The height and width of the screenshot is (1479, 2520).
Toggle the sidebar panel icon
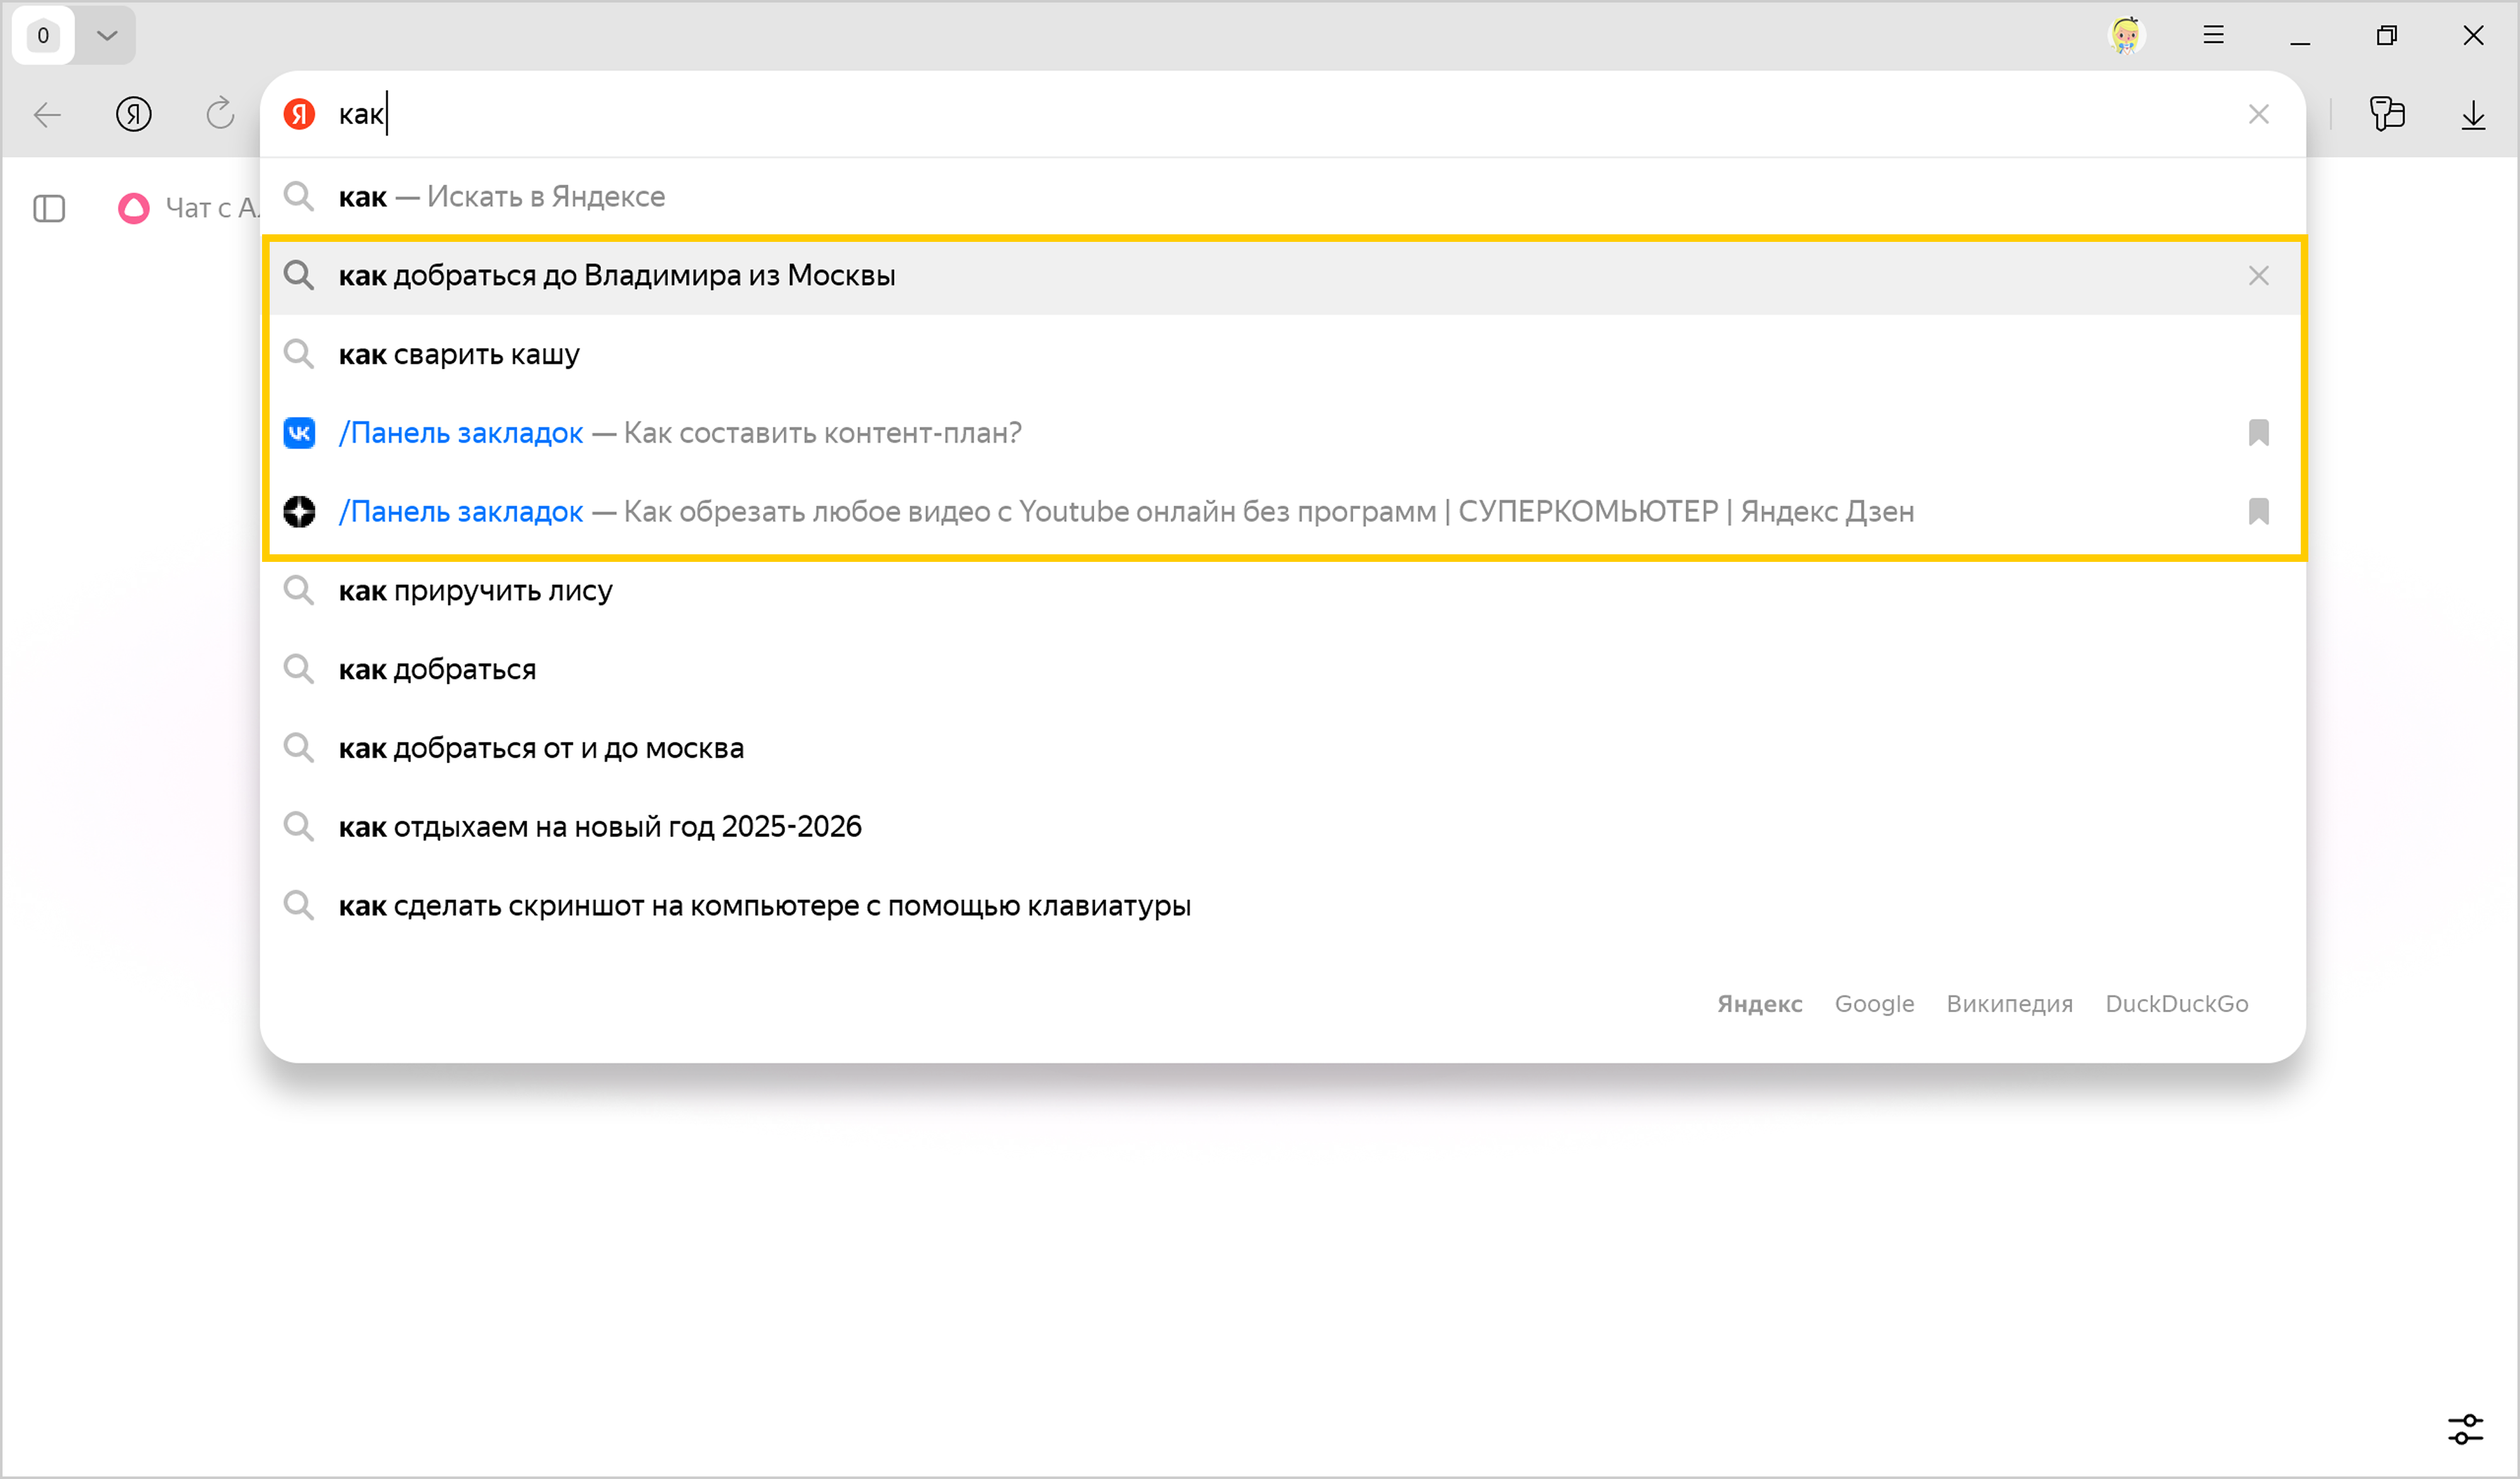coord(49,208)
